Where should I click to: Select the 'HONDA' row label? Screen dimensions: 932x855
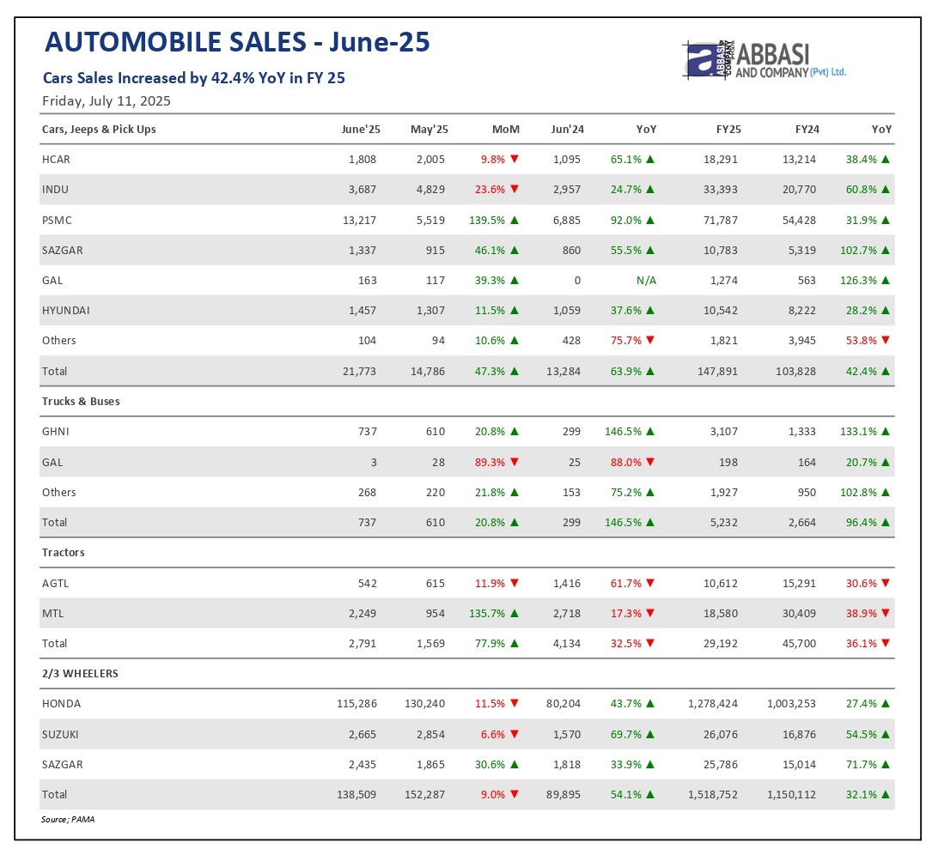(61, 704)
